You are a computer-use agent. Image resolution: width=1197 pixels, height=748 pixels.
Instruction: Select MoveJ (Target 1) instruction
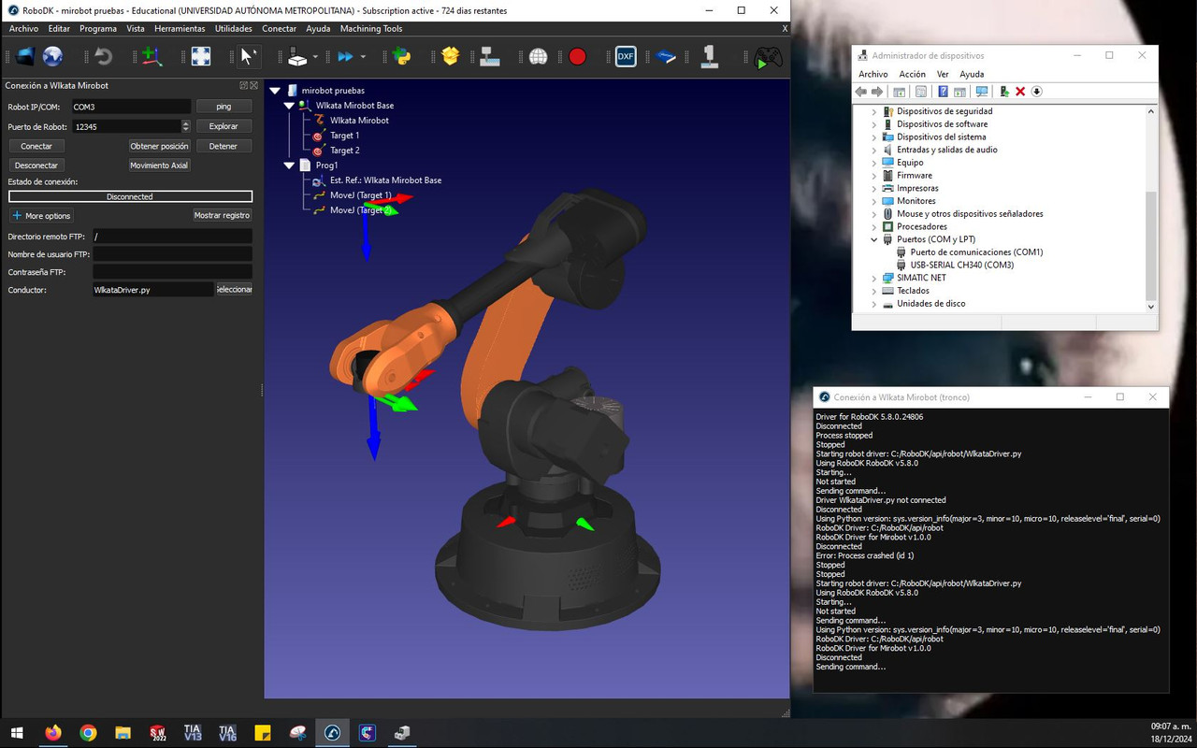pos(360,195)
